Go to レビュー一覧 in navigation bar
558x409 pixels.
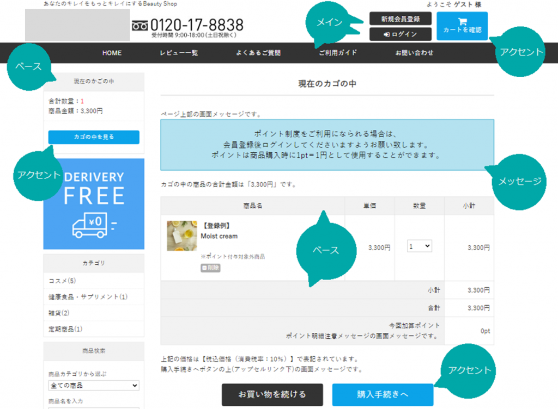point(179,53)
